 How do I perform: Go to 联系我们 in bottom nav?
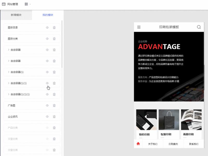[x=194, y=144]
